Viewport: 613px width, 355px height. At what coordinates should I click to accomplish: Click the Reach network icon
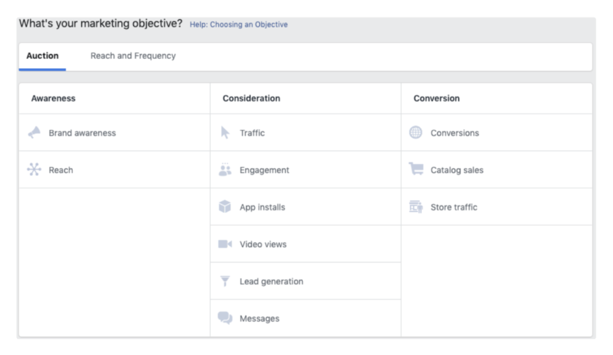click(34, 170)
